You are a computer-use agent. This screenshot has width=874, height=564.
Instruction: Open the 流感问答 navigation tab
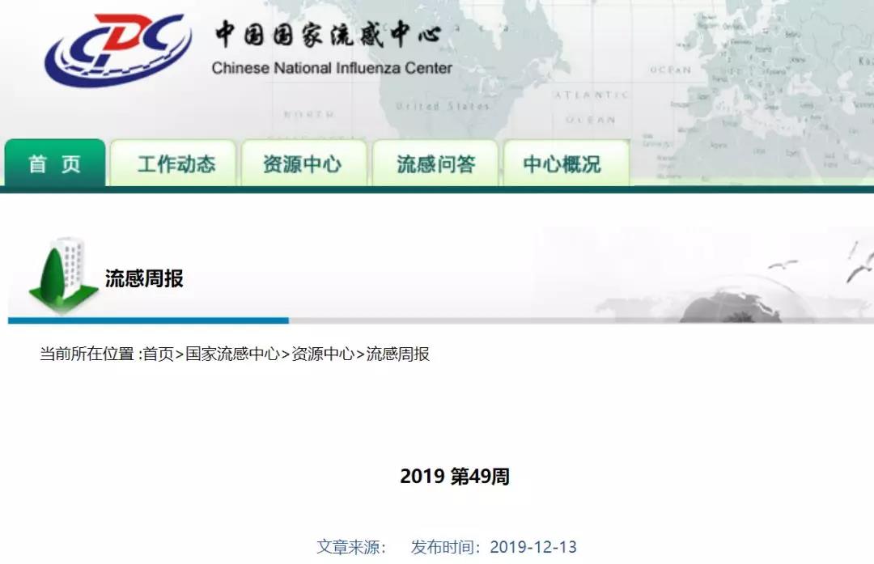tap(435, 164)
